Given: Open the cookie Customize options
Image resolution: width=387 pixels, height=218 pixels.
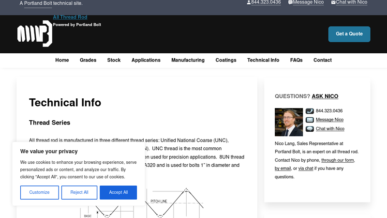Looking at the screenshot, I should [x=40, y=192].
